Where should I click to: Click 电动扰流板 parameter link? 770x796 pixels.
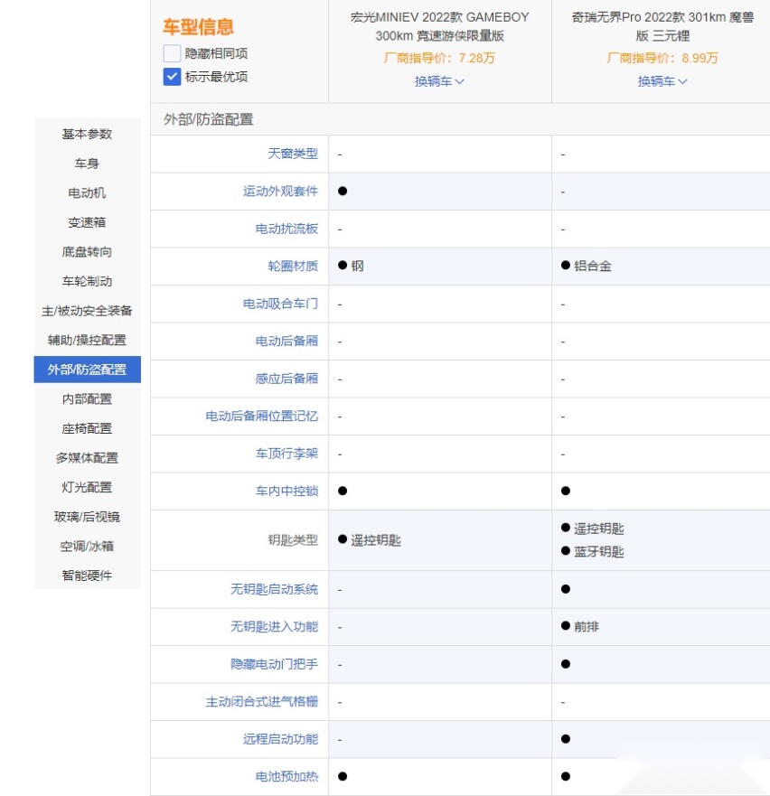(x=286, y=229)
